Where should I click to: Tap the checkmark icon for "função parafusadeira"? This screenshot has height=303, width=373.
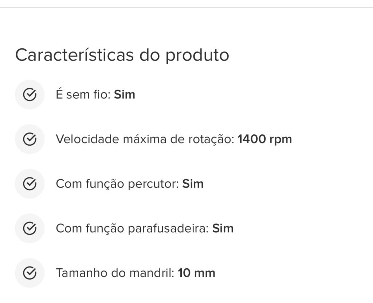[30, 229]
